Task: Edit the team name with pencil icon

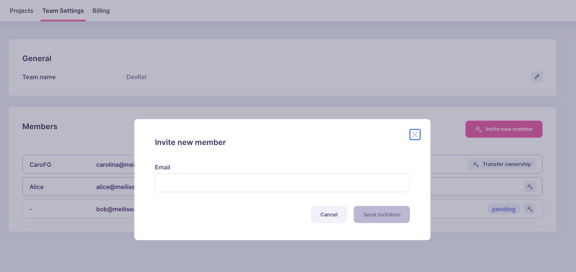Action: (537, 77)
